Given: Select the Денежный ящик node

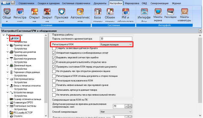Looking at the screenshot, I should pos(23,65).
